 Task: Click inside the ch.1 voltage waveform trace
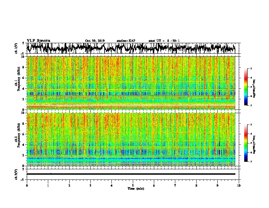point(131,48)
